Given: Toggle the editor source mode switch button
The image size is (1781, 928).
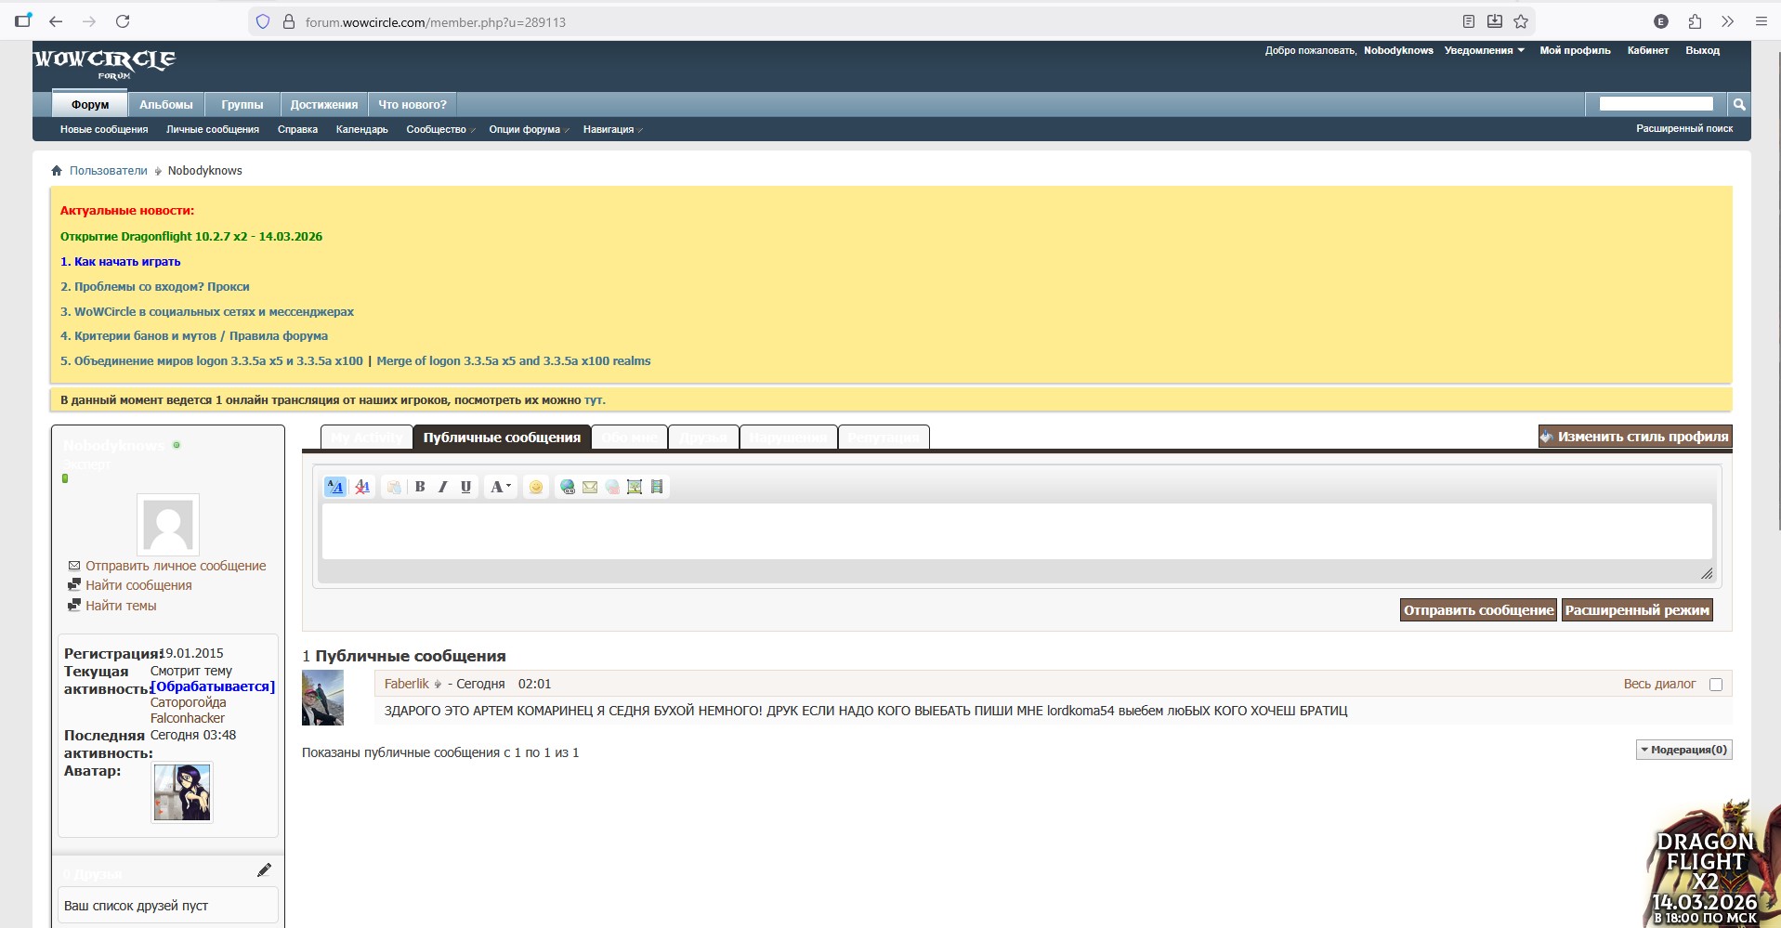Looking at the screenshot, I should pyautogui.click(x=335, y=487).
